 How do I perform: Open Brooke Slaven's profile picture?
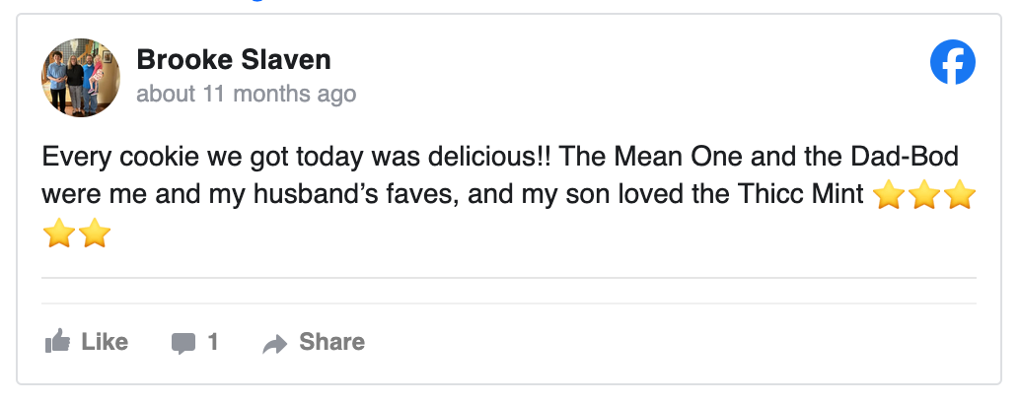coord(81,78)
